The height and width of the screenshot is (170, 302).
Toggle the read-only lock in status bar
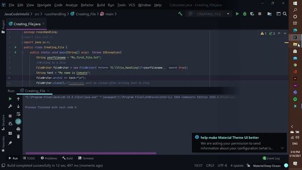click(249, 166)
